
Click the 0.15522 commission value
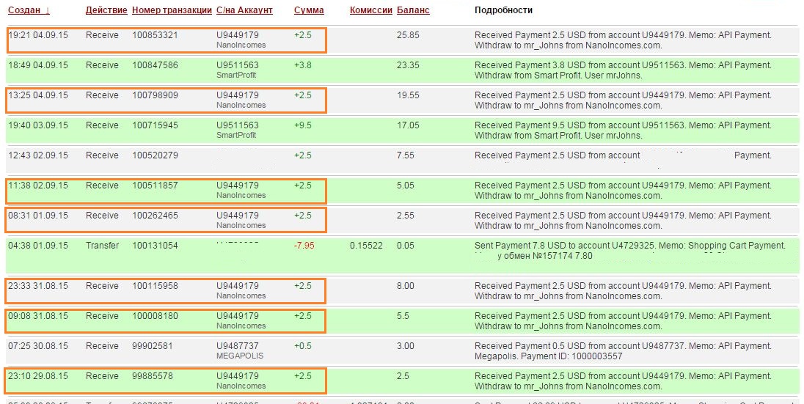[x=366, y=246]
